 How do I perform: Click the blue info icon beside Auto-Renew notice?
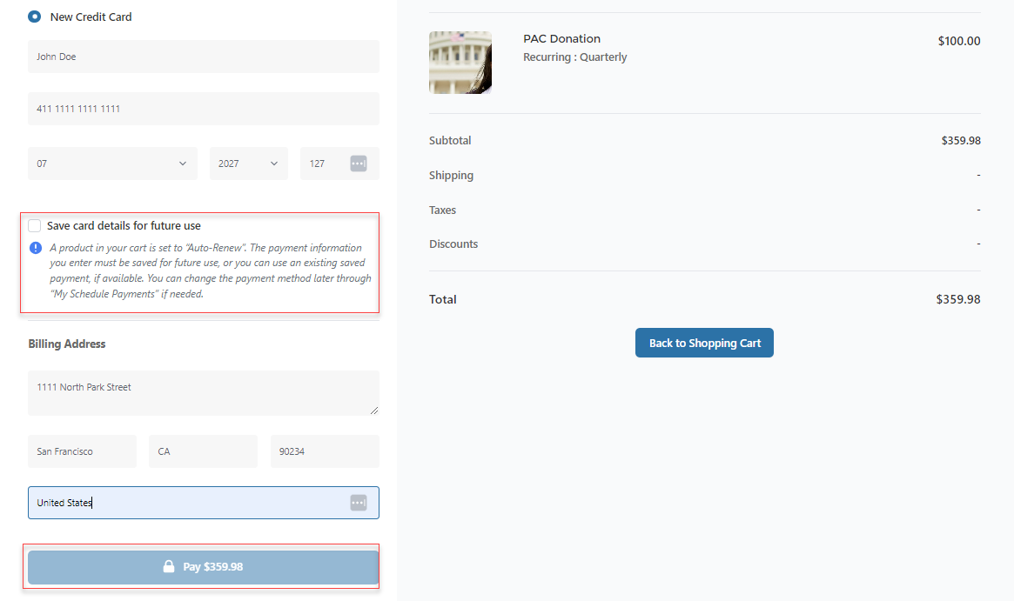[x=36, y=248]
